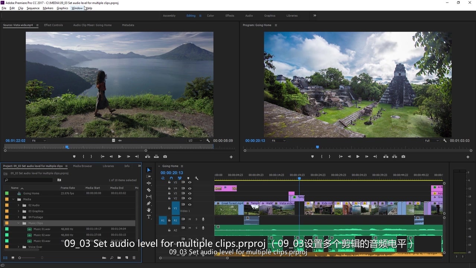The image size is (476, 268).
Task: Open Program playback resolution Full dropdown
Action: click(x=432, y=141)
